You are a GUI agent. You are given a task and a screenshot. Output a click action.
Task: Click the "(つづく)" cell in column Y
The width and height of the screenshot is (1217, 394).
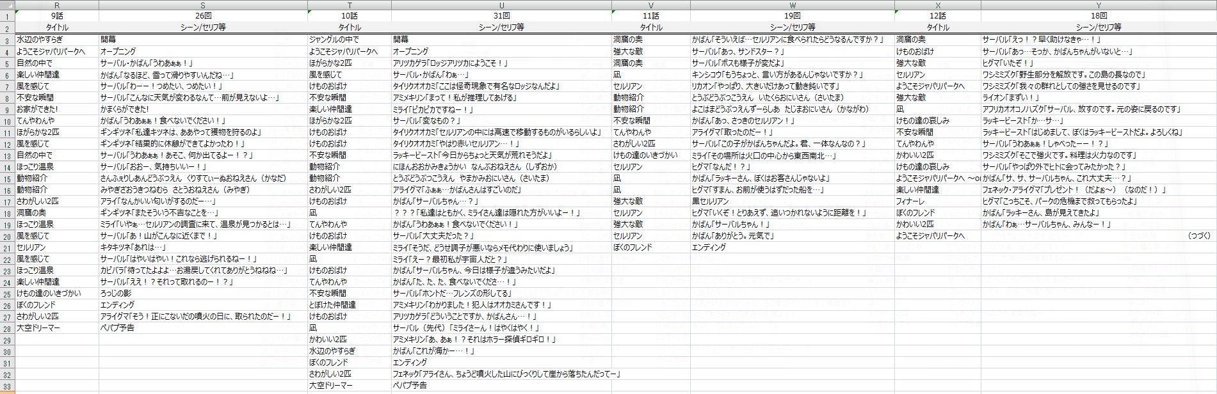point(1099,236)
